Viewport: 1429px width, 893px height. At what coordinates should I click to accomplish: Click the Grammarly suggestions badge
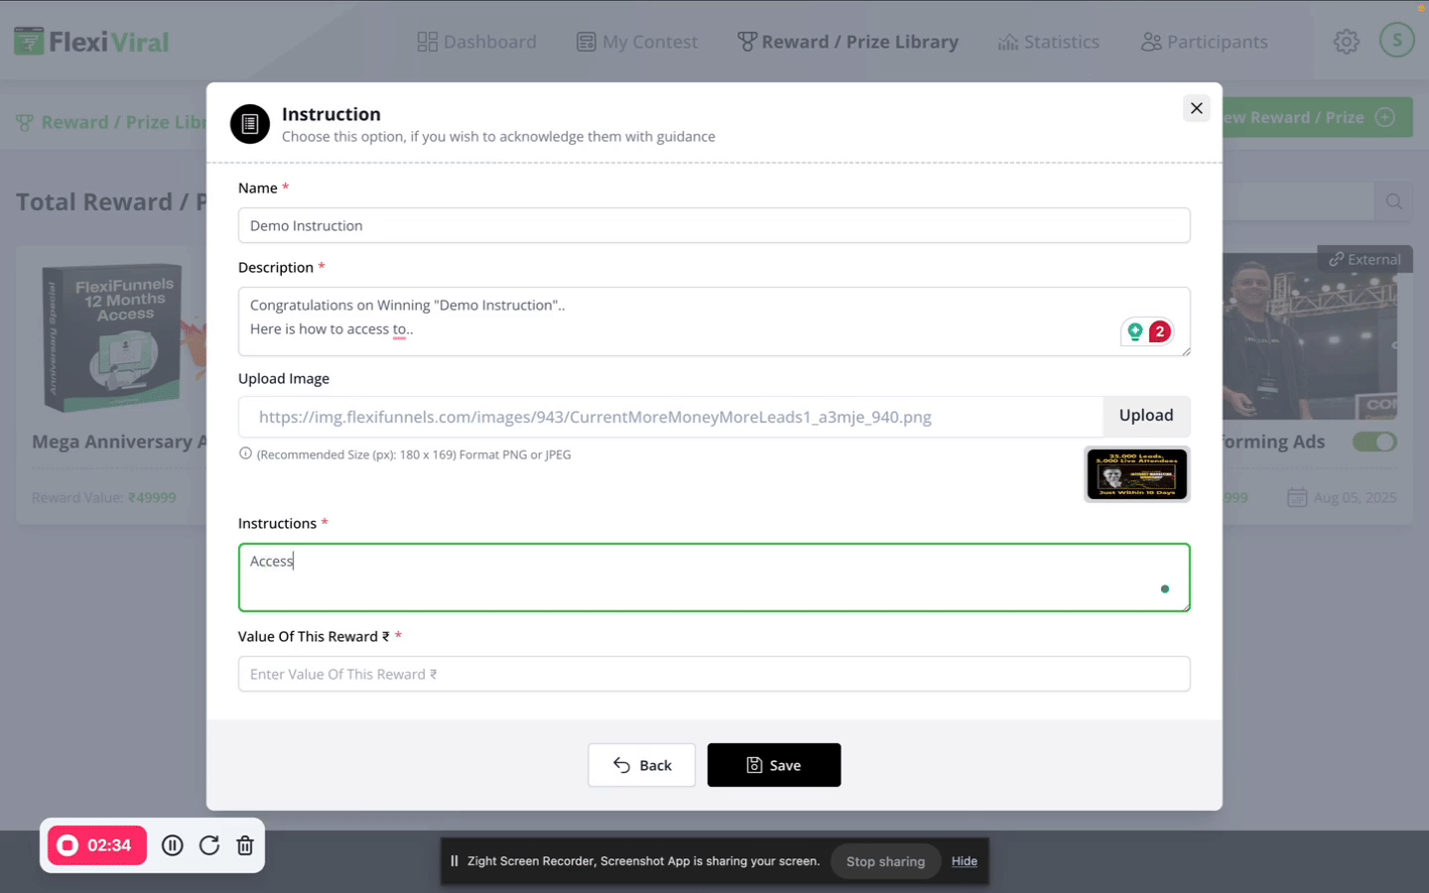point(1148,331)
